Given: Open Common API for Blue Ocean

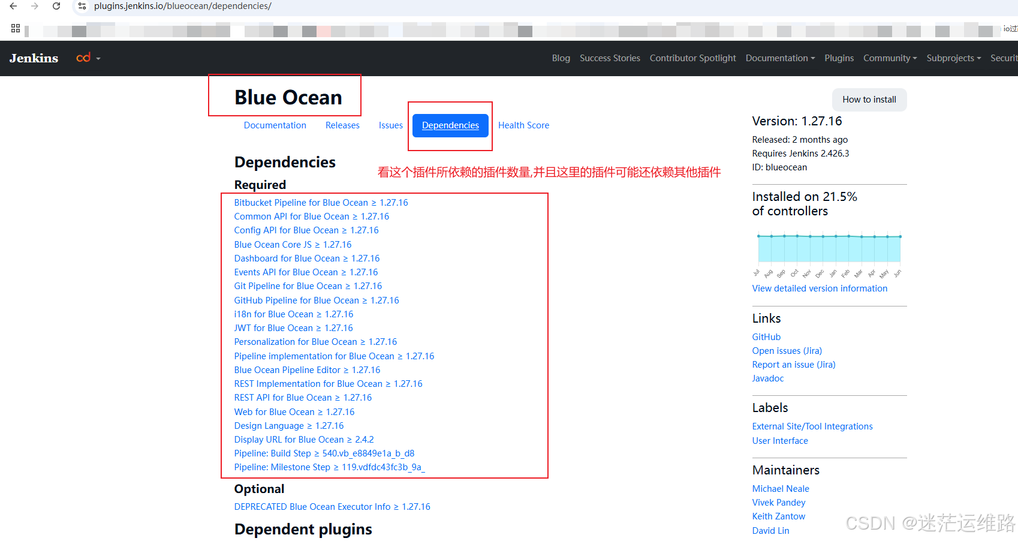Looking at the screenshot, I should click(x=312, y=217).
